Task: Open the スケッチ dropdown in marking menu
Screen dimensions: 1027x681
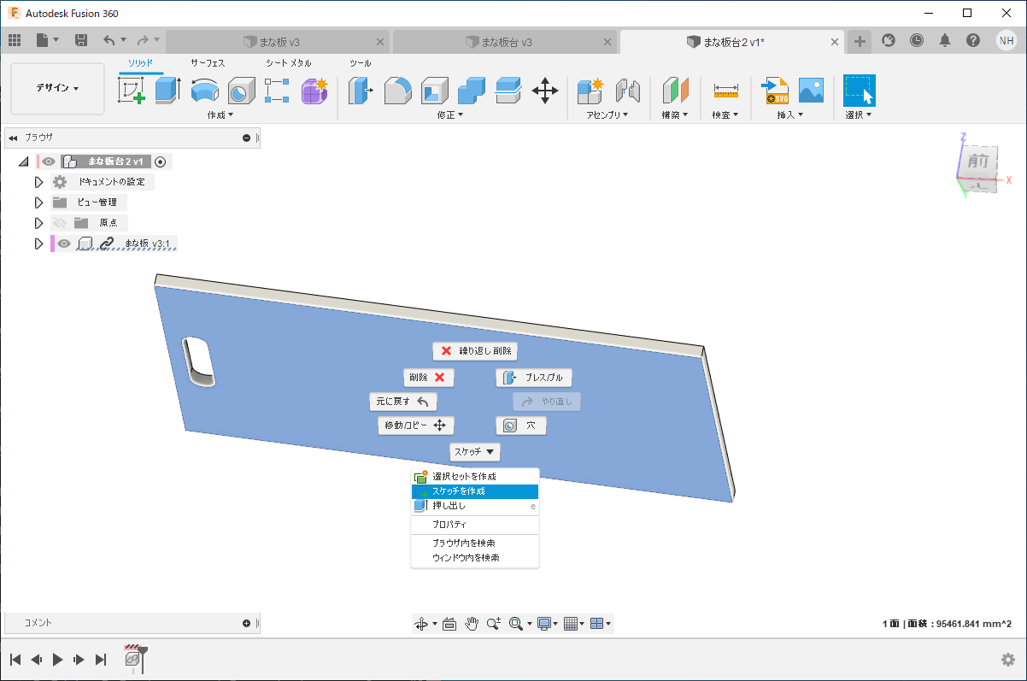Action: point(474,451)
